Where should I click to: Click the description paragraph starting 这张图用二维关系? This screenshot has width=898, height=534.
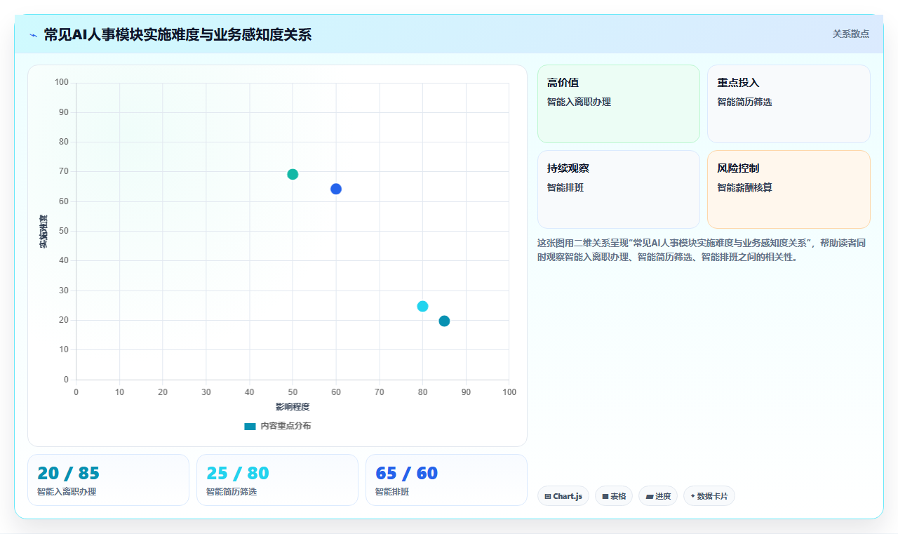(703, 250)
